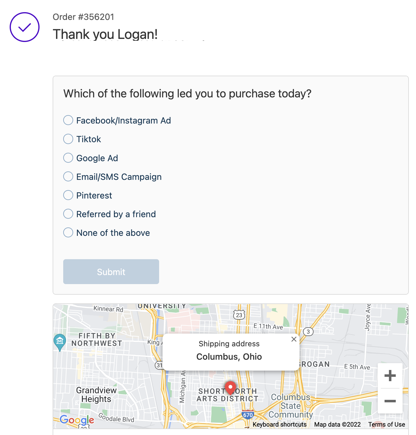Image resolution: width=416 pixels, height=435 pixels.
Task: Select the Facebook/Instagram Ad option
Action: [68, 120]
